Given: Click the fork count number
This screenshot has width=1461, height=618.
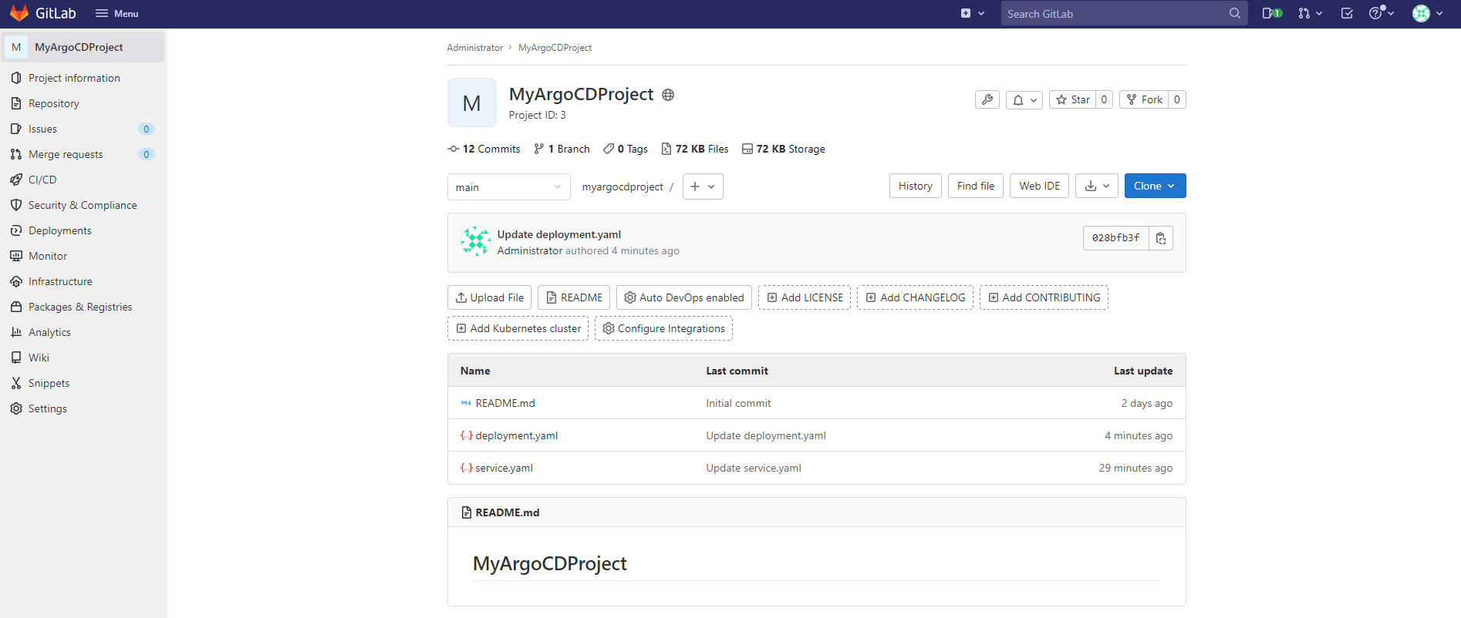Looking at the screenshot, I should click(x=1177, y=99).
